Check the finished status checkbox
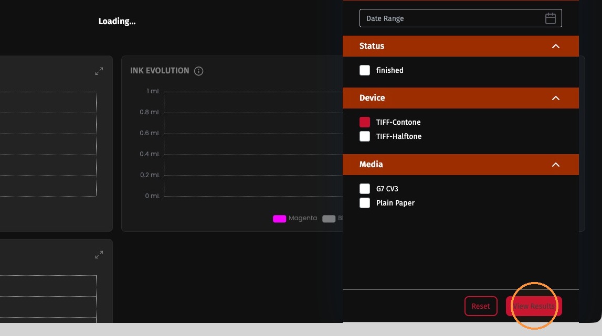Image resolution: width=602 pixels, height=336 pixels. click(x=365, y=70)
